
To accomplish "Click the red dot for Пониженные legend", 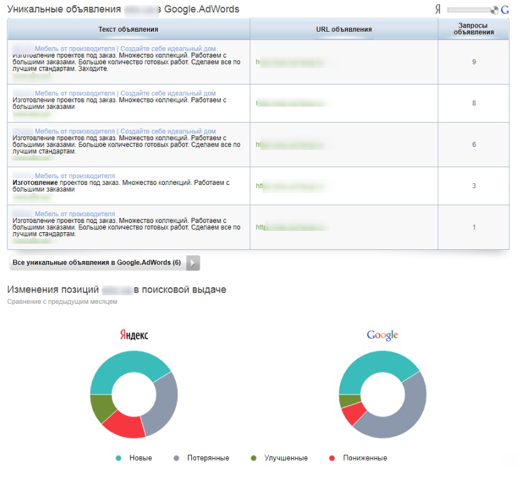I will click(x=332, y=458).
